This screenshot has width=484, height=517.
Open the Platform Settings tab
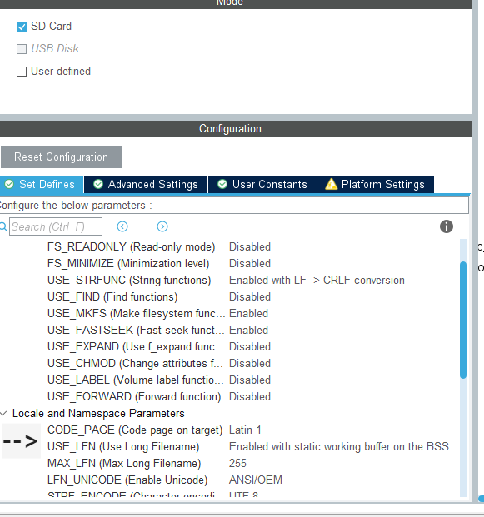pyautogui.click(x=376, y=184)
